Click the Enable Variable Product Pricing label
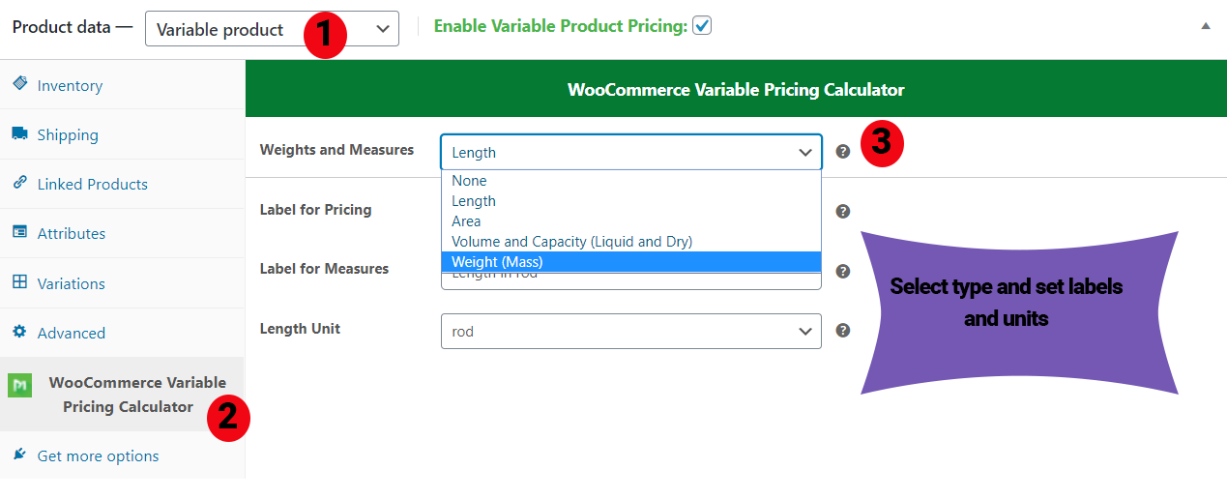 coord(560,26)
